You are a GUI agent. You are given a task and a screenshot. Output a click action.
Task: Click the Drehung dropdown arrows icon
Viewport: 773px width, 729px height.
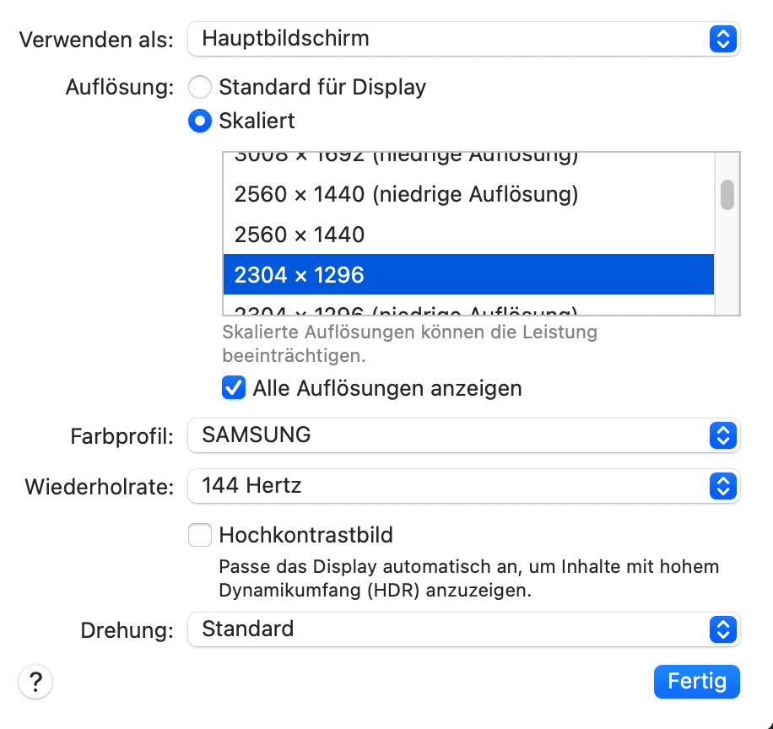click(x=723, y=629)
